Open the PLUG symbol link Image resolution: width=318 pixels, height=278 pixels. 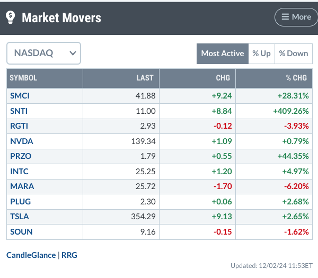pyautogui.click(x=21, y=202)
